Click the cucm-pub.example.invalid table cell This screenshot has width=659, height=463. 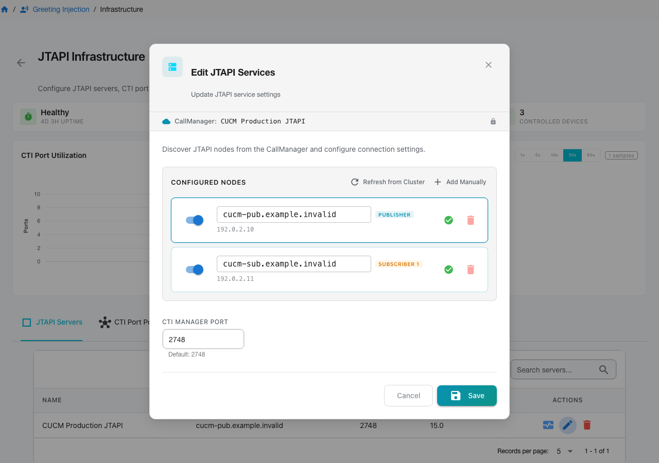(239, 425)
